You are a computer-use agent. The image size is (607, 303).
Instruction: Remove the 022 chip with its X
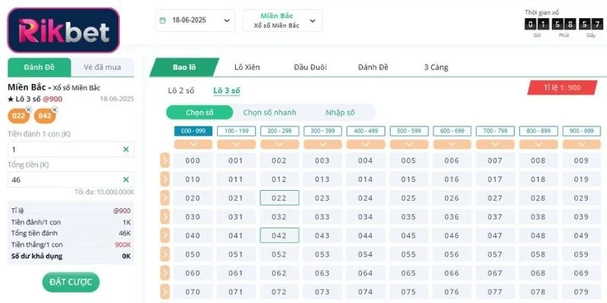tap(29, 110)
